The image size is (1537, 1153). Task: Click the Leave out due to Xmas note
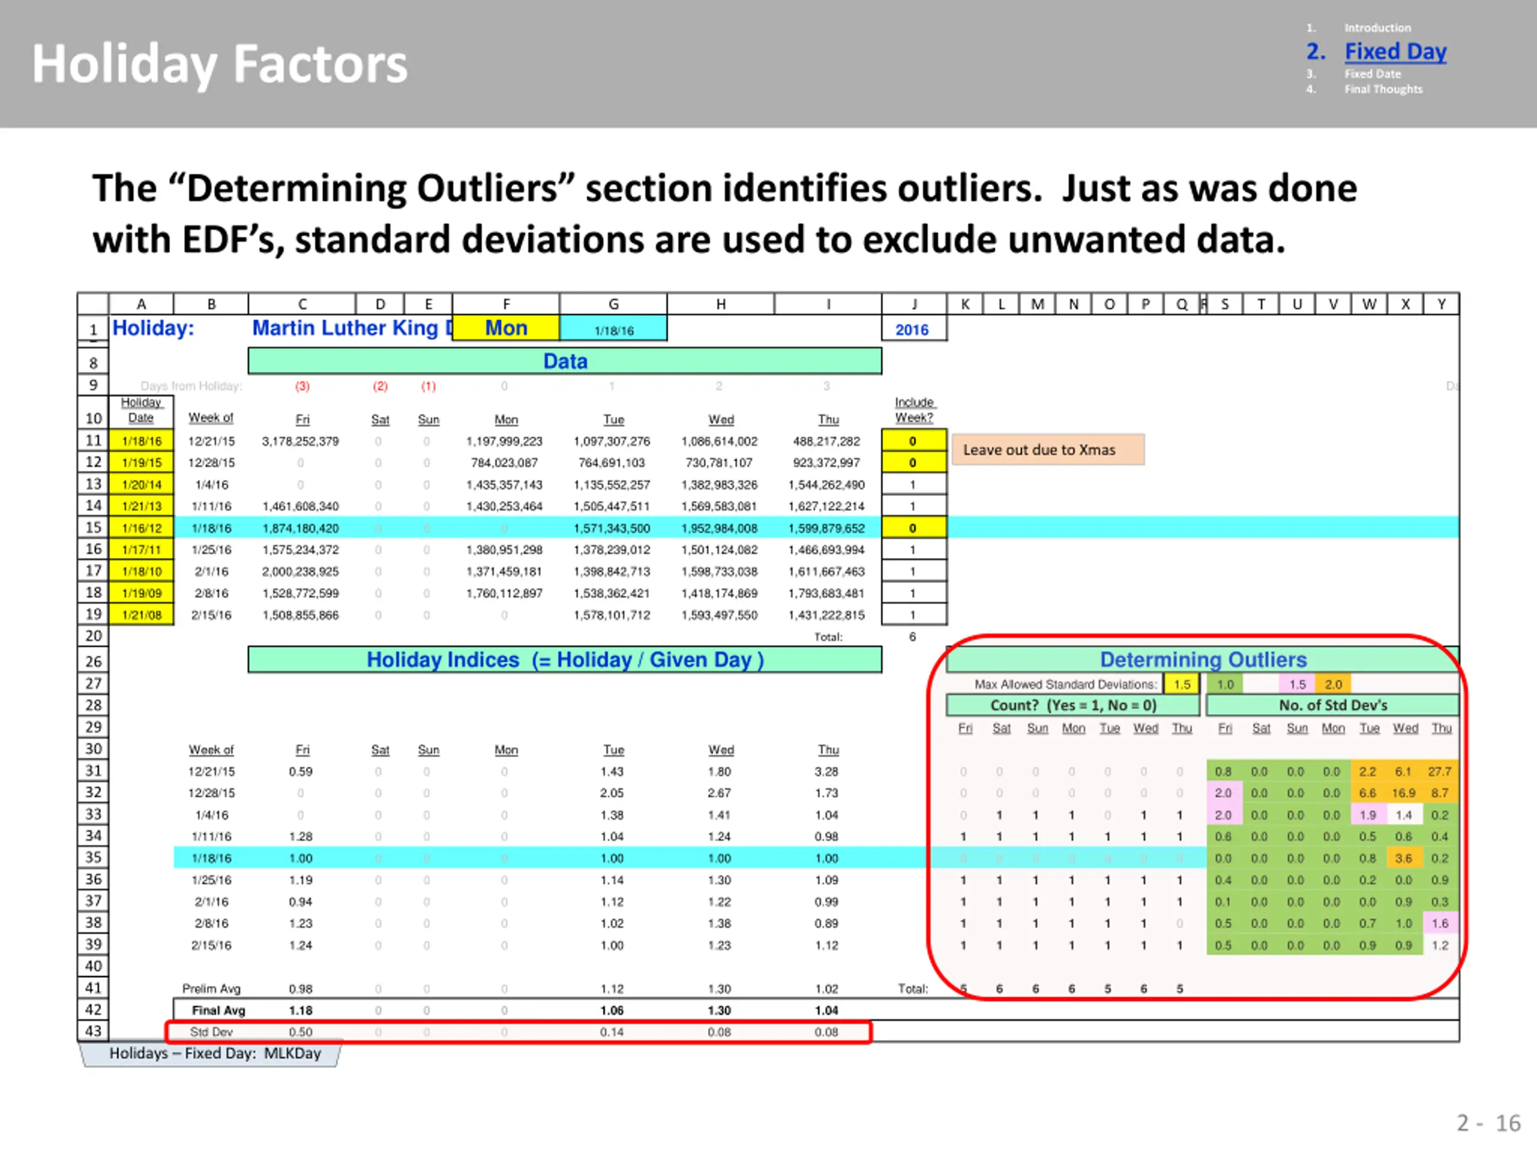pos(1047,450)
